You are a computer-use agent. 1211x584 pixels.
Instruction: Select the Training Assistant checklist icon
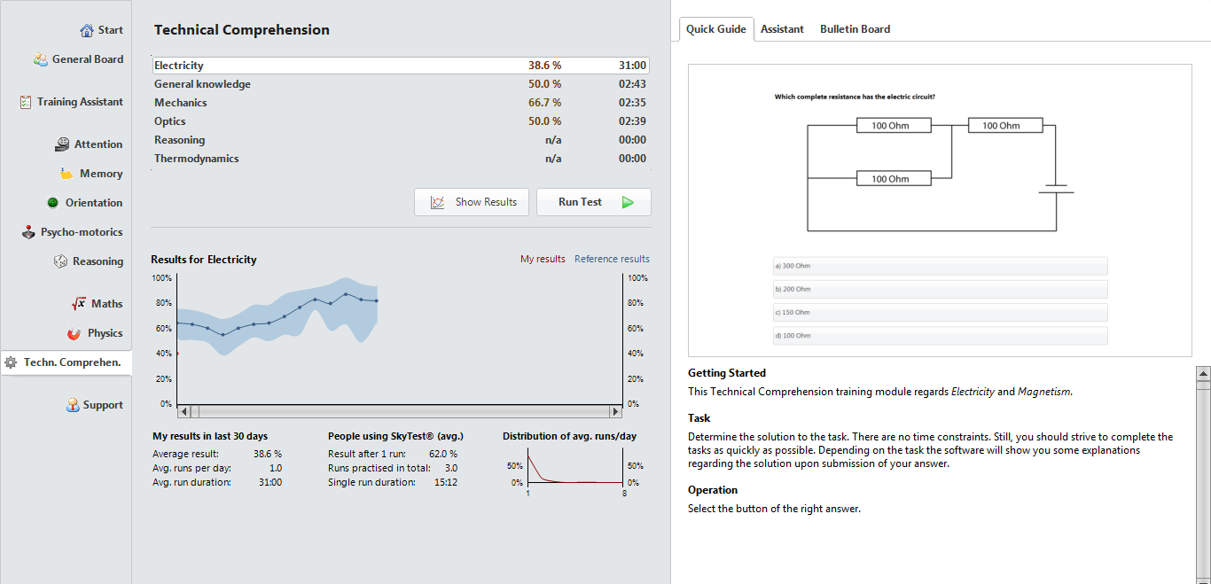coord(26,102)
